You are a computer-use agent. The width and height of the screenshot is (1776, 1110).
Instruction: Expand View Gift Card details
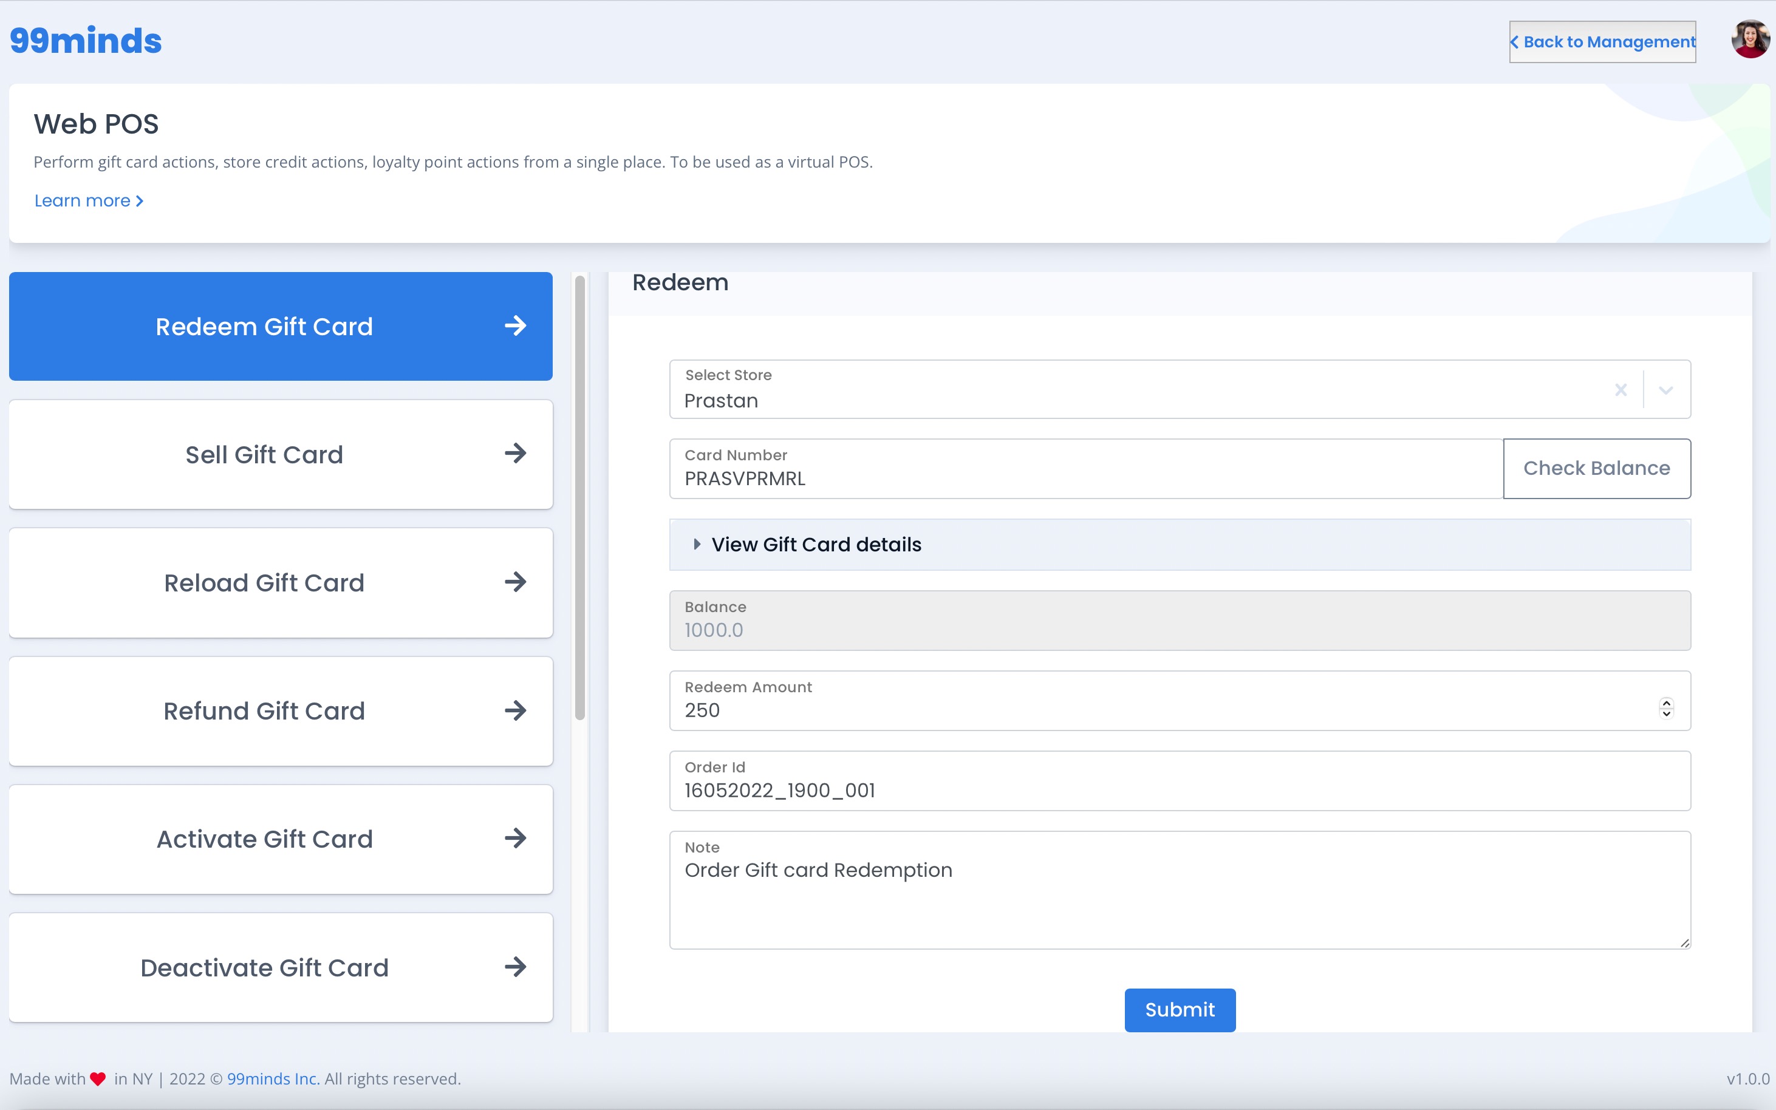coord(1179,545)
